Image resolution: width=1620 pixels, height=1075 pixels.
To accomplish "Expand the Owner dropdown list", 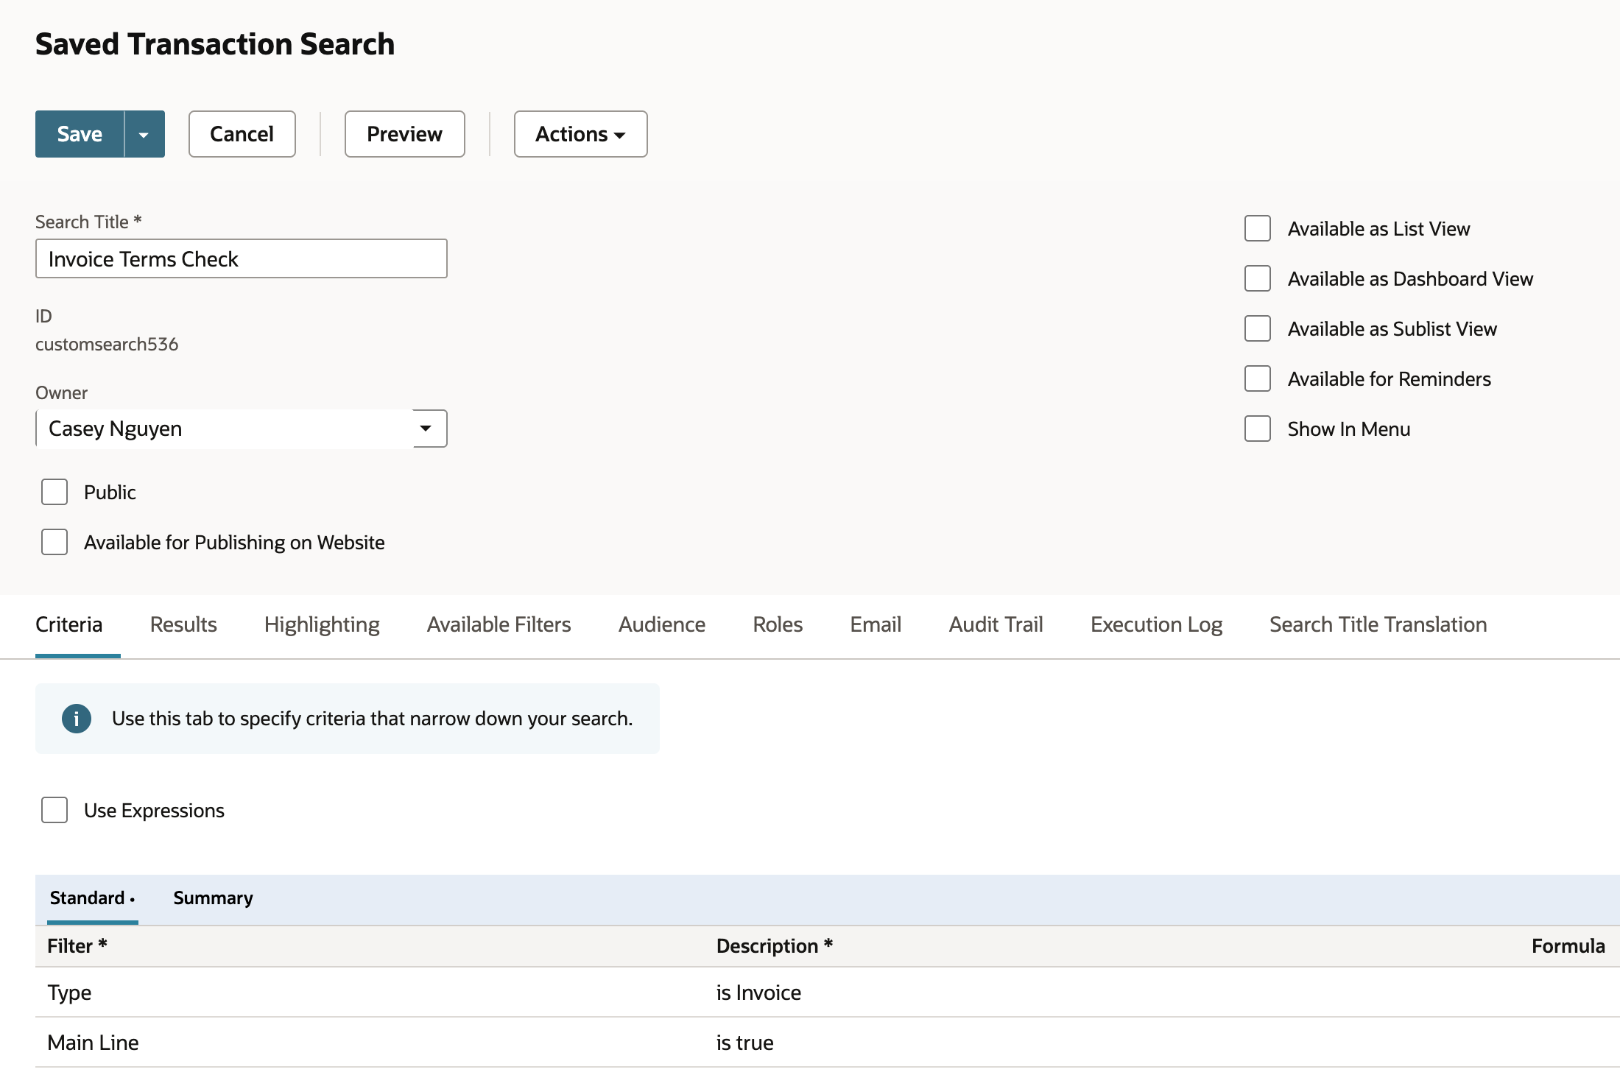I will [426, 429].
